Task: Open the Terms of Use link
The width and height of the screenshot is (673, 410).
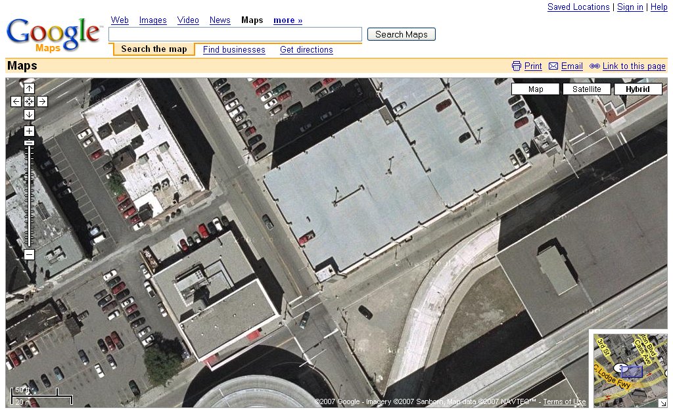Action: coord(565,402)
